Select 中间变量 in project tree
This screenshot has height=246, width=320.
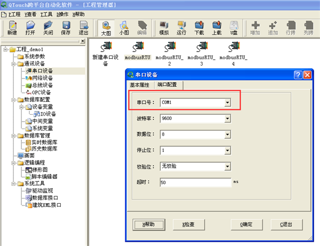(39, 121)
